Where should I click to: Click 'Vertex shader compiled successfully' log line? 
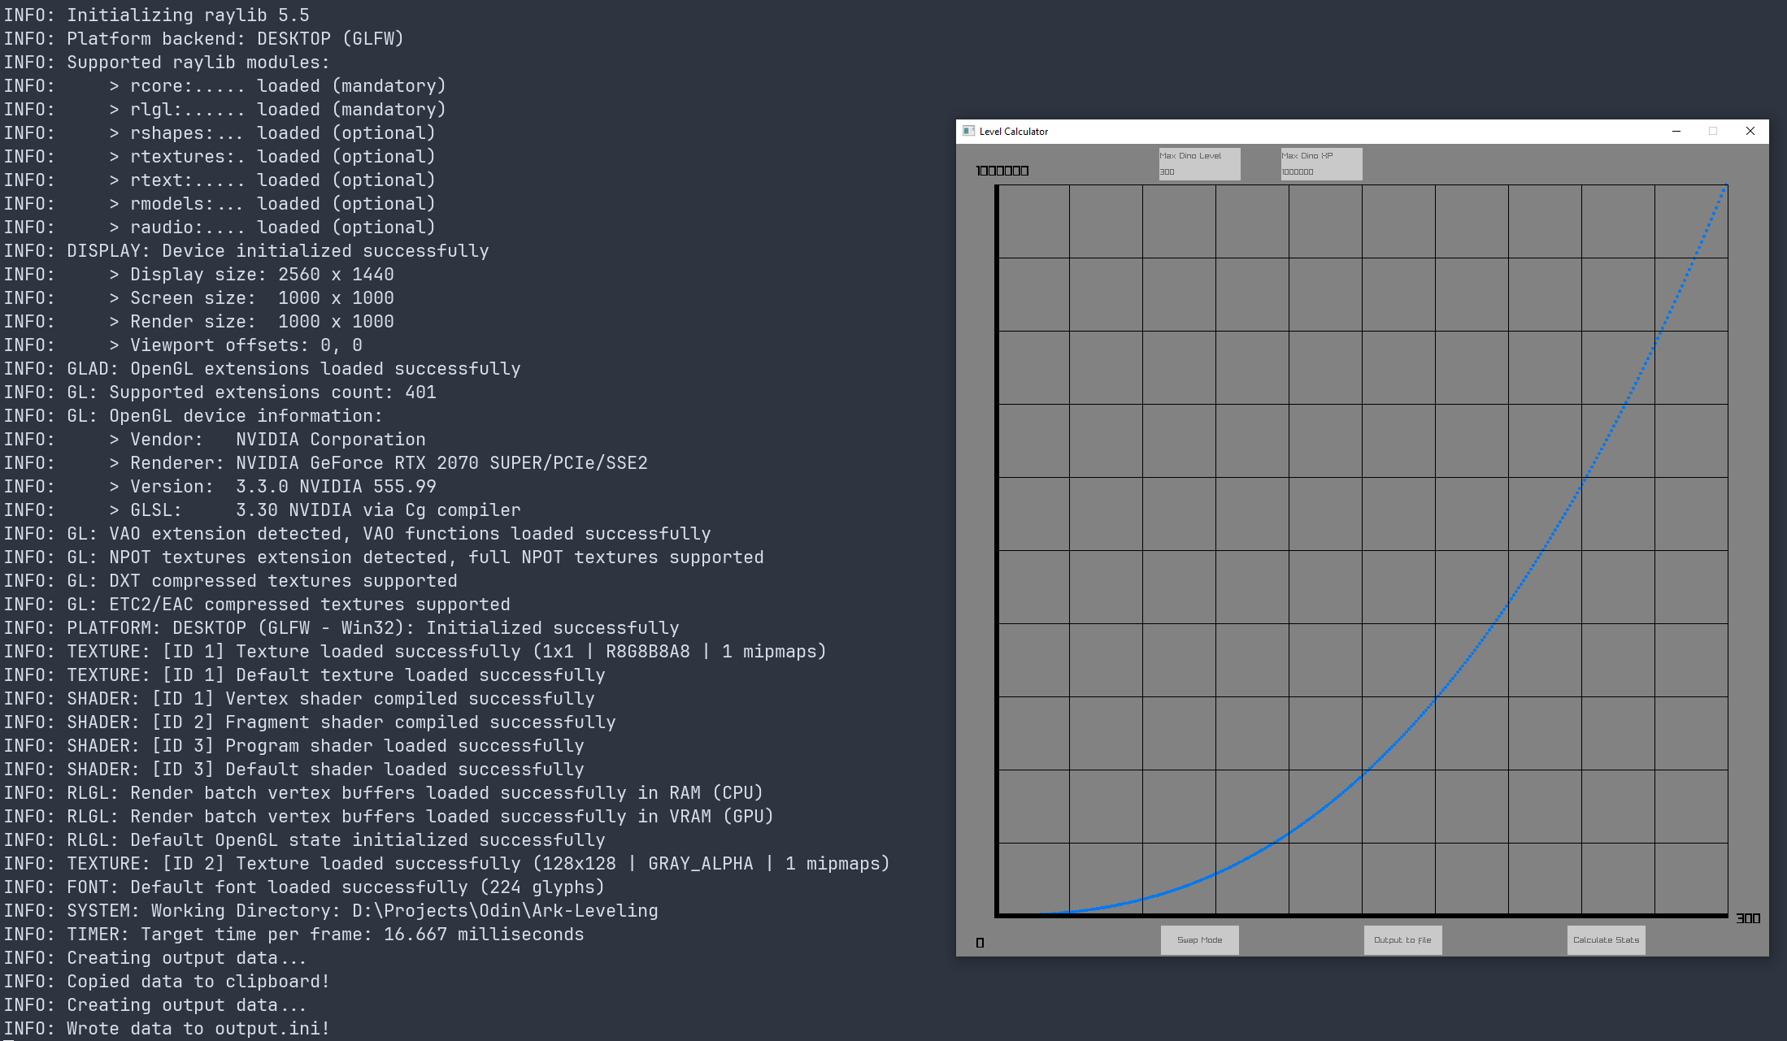coord(299,699)
